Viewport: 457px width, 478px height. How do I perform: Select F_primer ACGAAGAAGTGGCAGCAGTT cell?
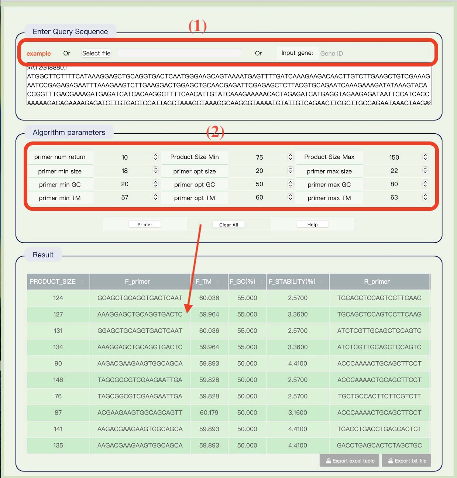pos(140,413)
